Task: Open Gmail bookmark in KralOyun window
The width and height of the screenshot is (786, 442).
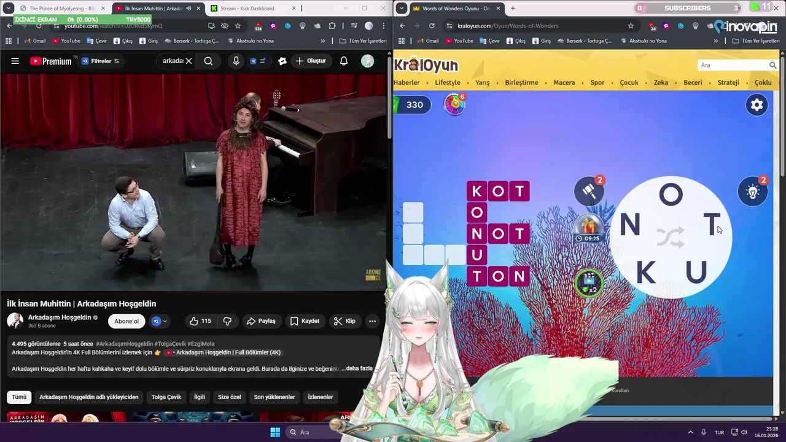Action: (427, 41)
